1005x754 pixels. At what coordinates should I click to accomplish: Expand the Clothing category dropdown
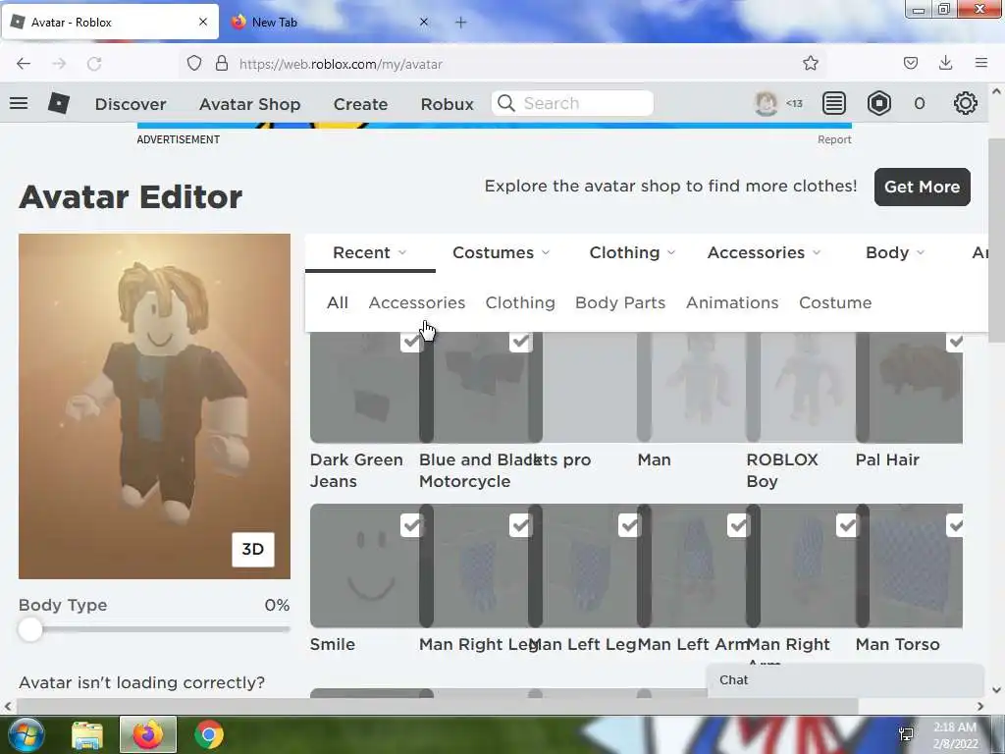tap(632, 252)
